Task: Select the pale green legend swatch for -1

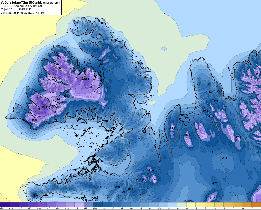Action: pyautogui.click(x=182, y=205)
